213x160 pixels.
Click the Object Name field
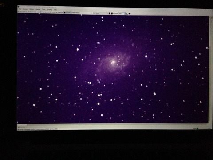click(76, 13)
